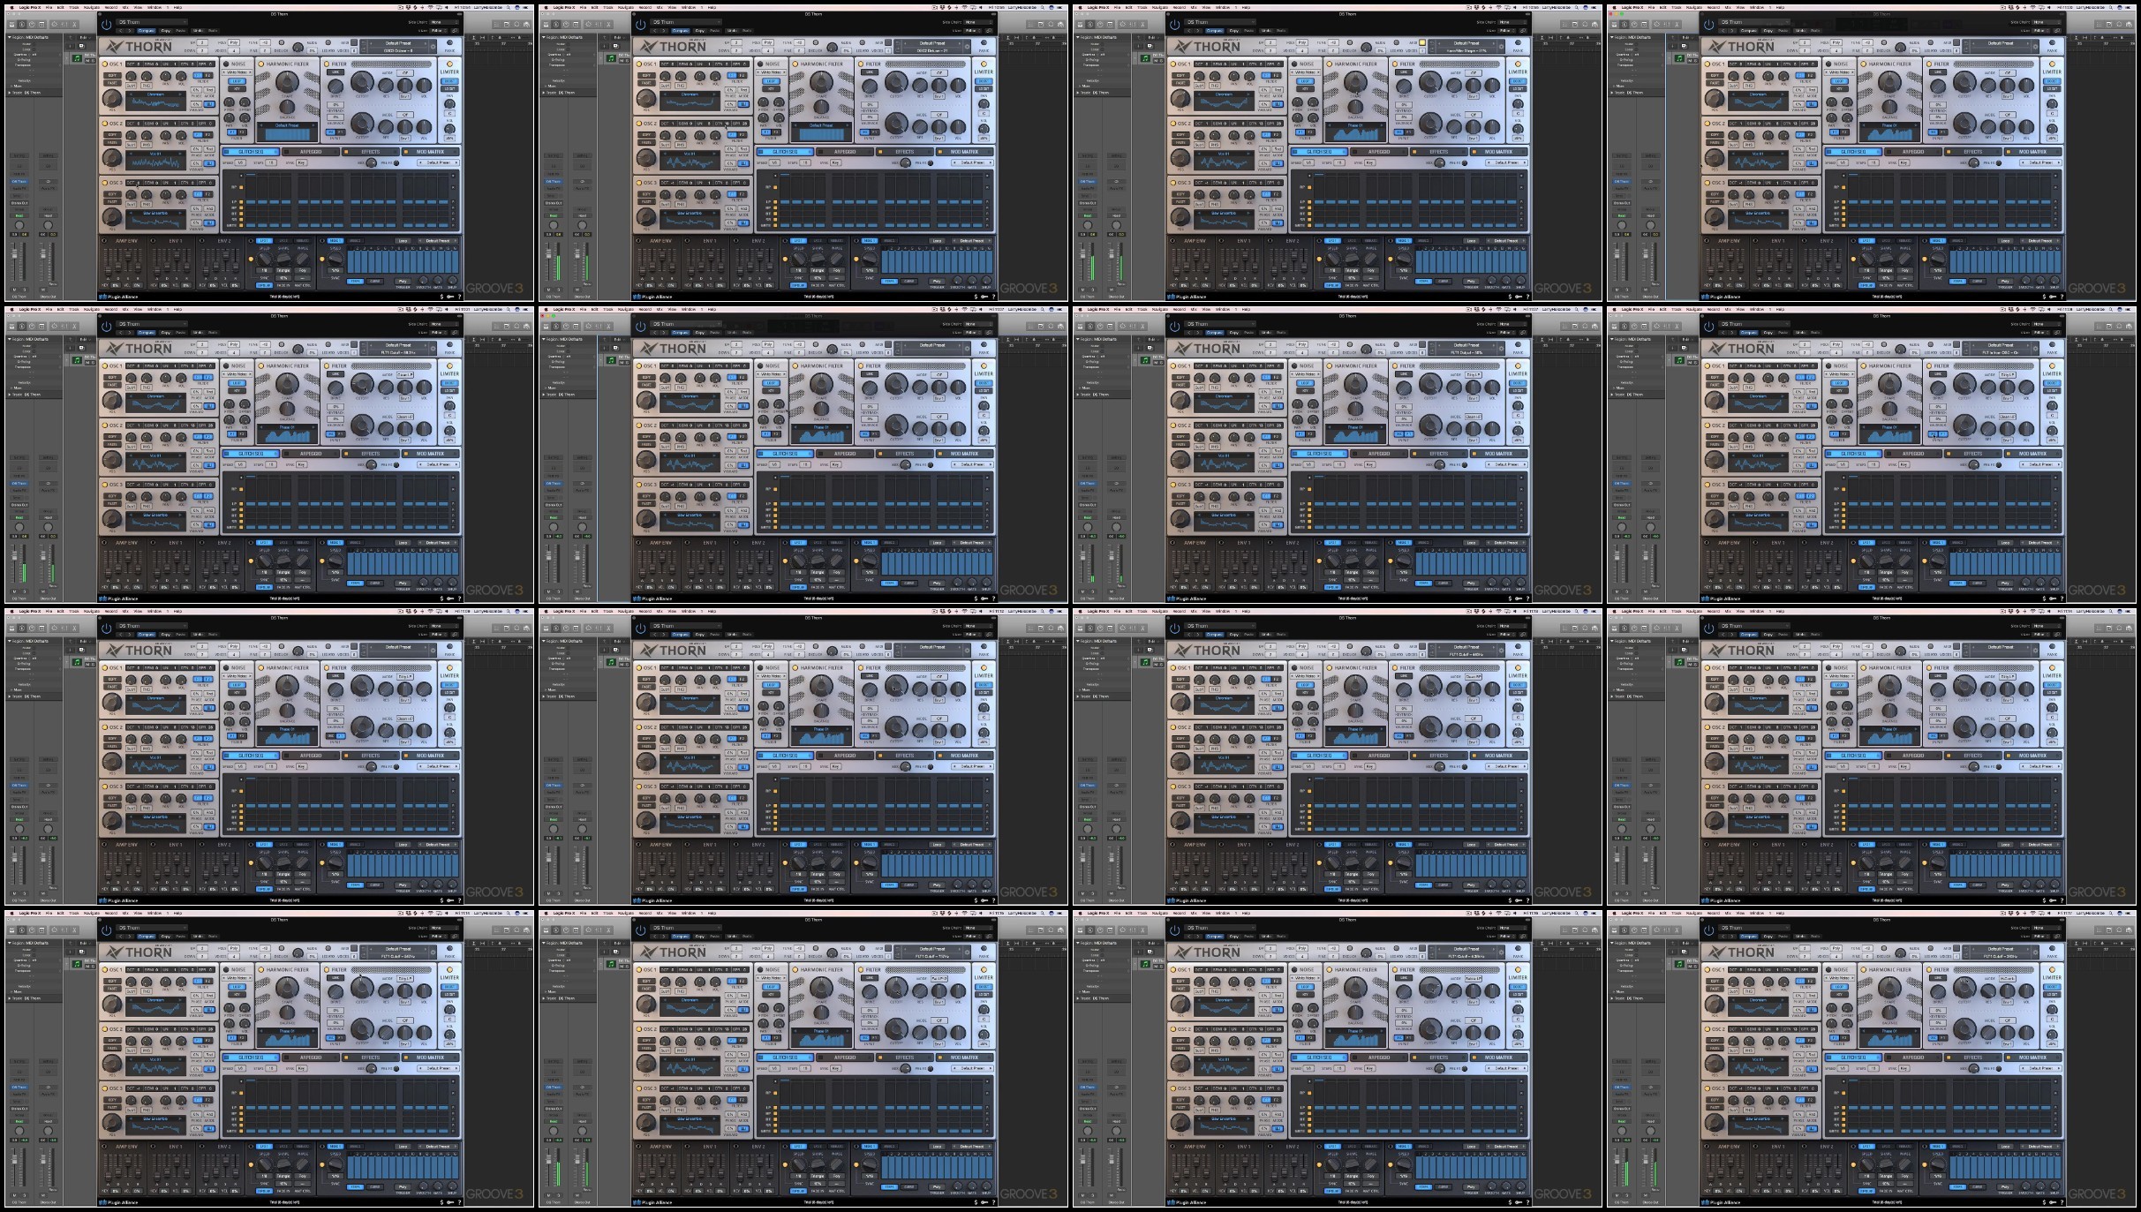The width and height of the screenshot is (2141, 1212).
Task: In the OSC2 Octave frame, toggle the Limiter LED
Action: (449, 64)
